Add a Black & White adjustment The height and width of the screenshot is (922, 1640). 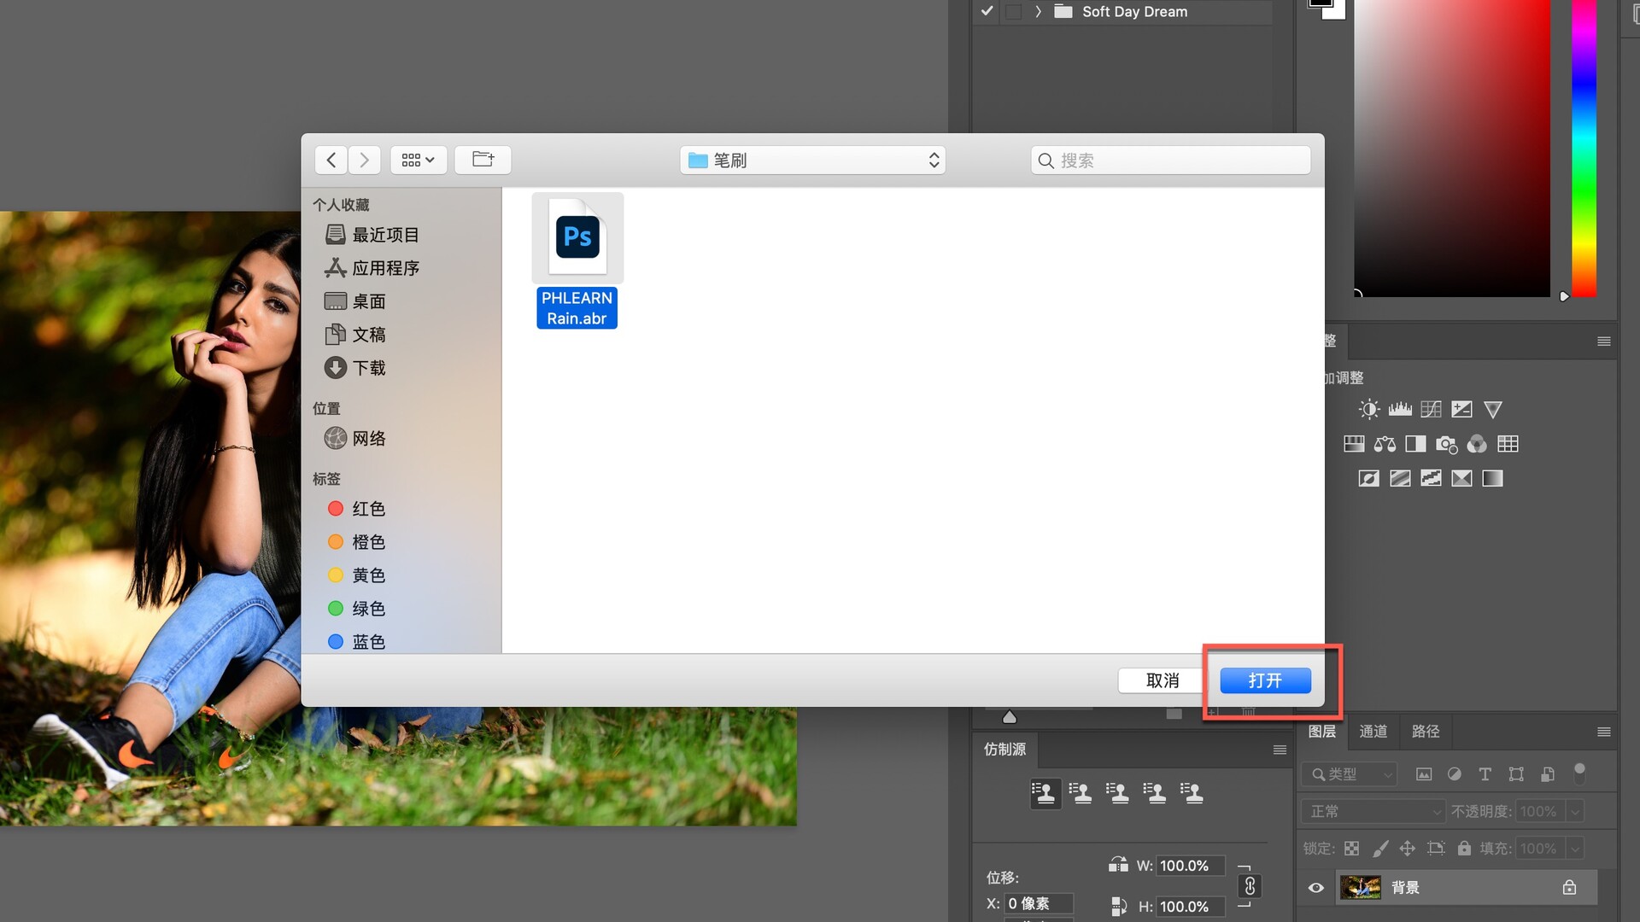coord(1415,444)
